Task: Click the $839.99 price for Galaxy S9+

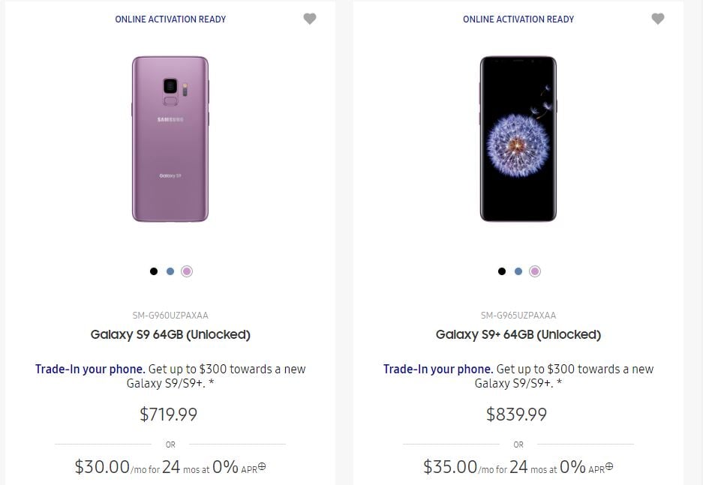Action: pyautogui.click(x=516, y=415)
